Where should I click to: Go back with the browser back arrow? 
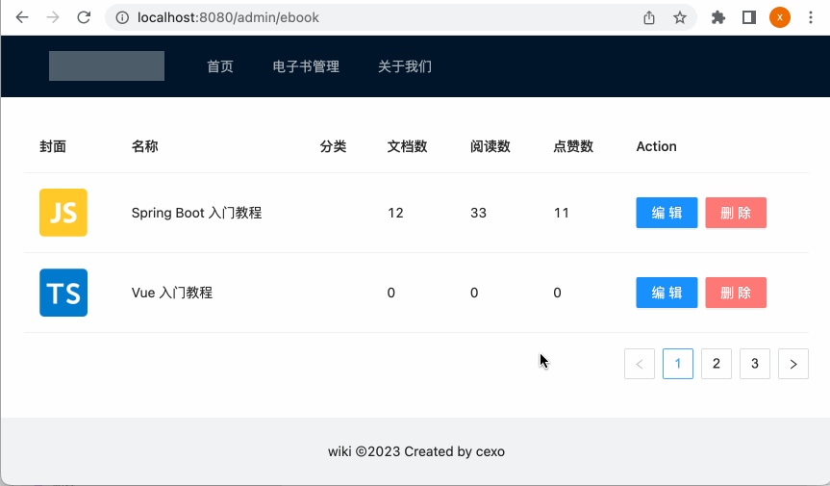pos(22,17)
